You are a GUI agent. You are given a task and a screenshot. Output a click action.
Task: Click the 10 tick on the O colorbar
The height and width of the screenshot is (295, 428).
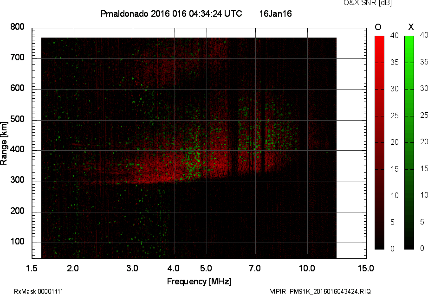pos(395,196)
